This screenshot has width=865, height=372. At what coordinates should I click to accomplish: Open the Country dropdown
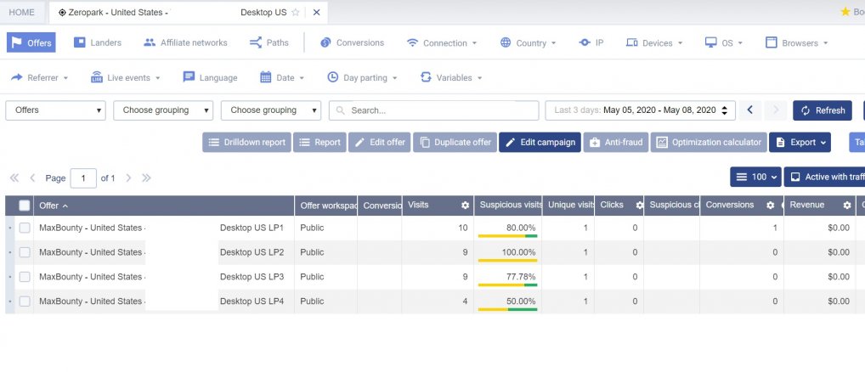pyautogui.click(x=528, y=42)
